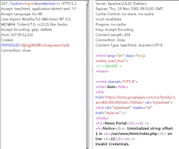Click the '<head>' tag in the response
Image resolution: width=179 pixels, height=149 pixels.
tap(102, 71)
